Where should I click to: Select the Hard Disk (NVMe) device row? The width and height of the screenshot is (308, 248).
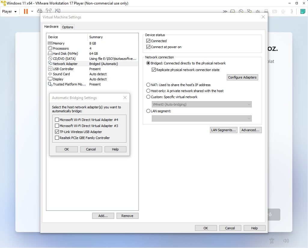point(93,54)
